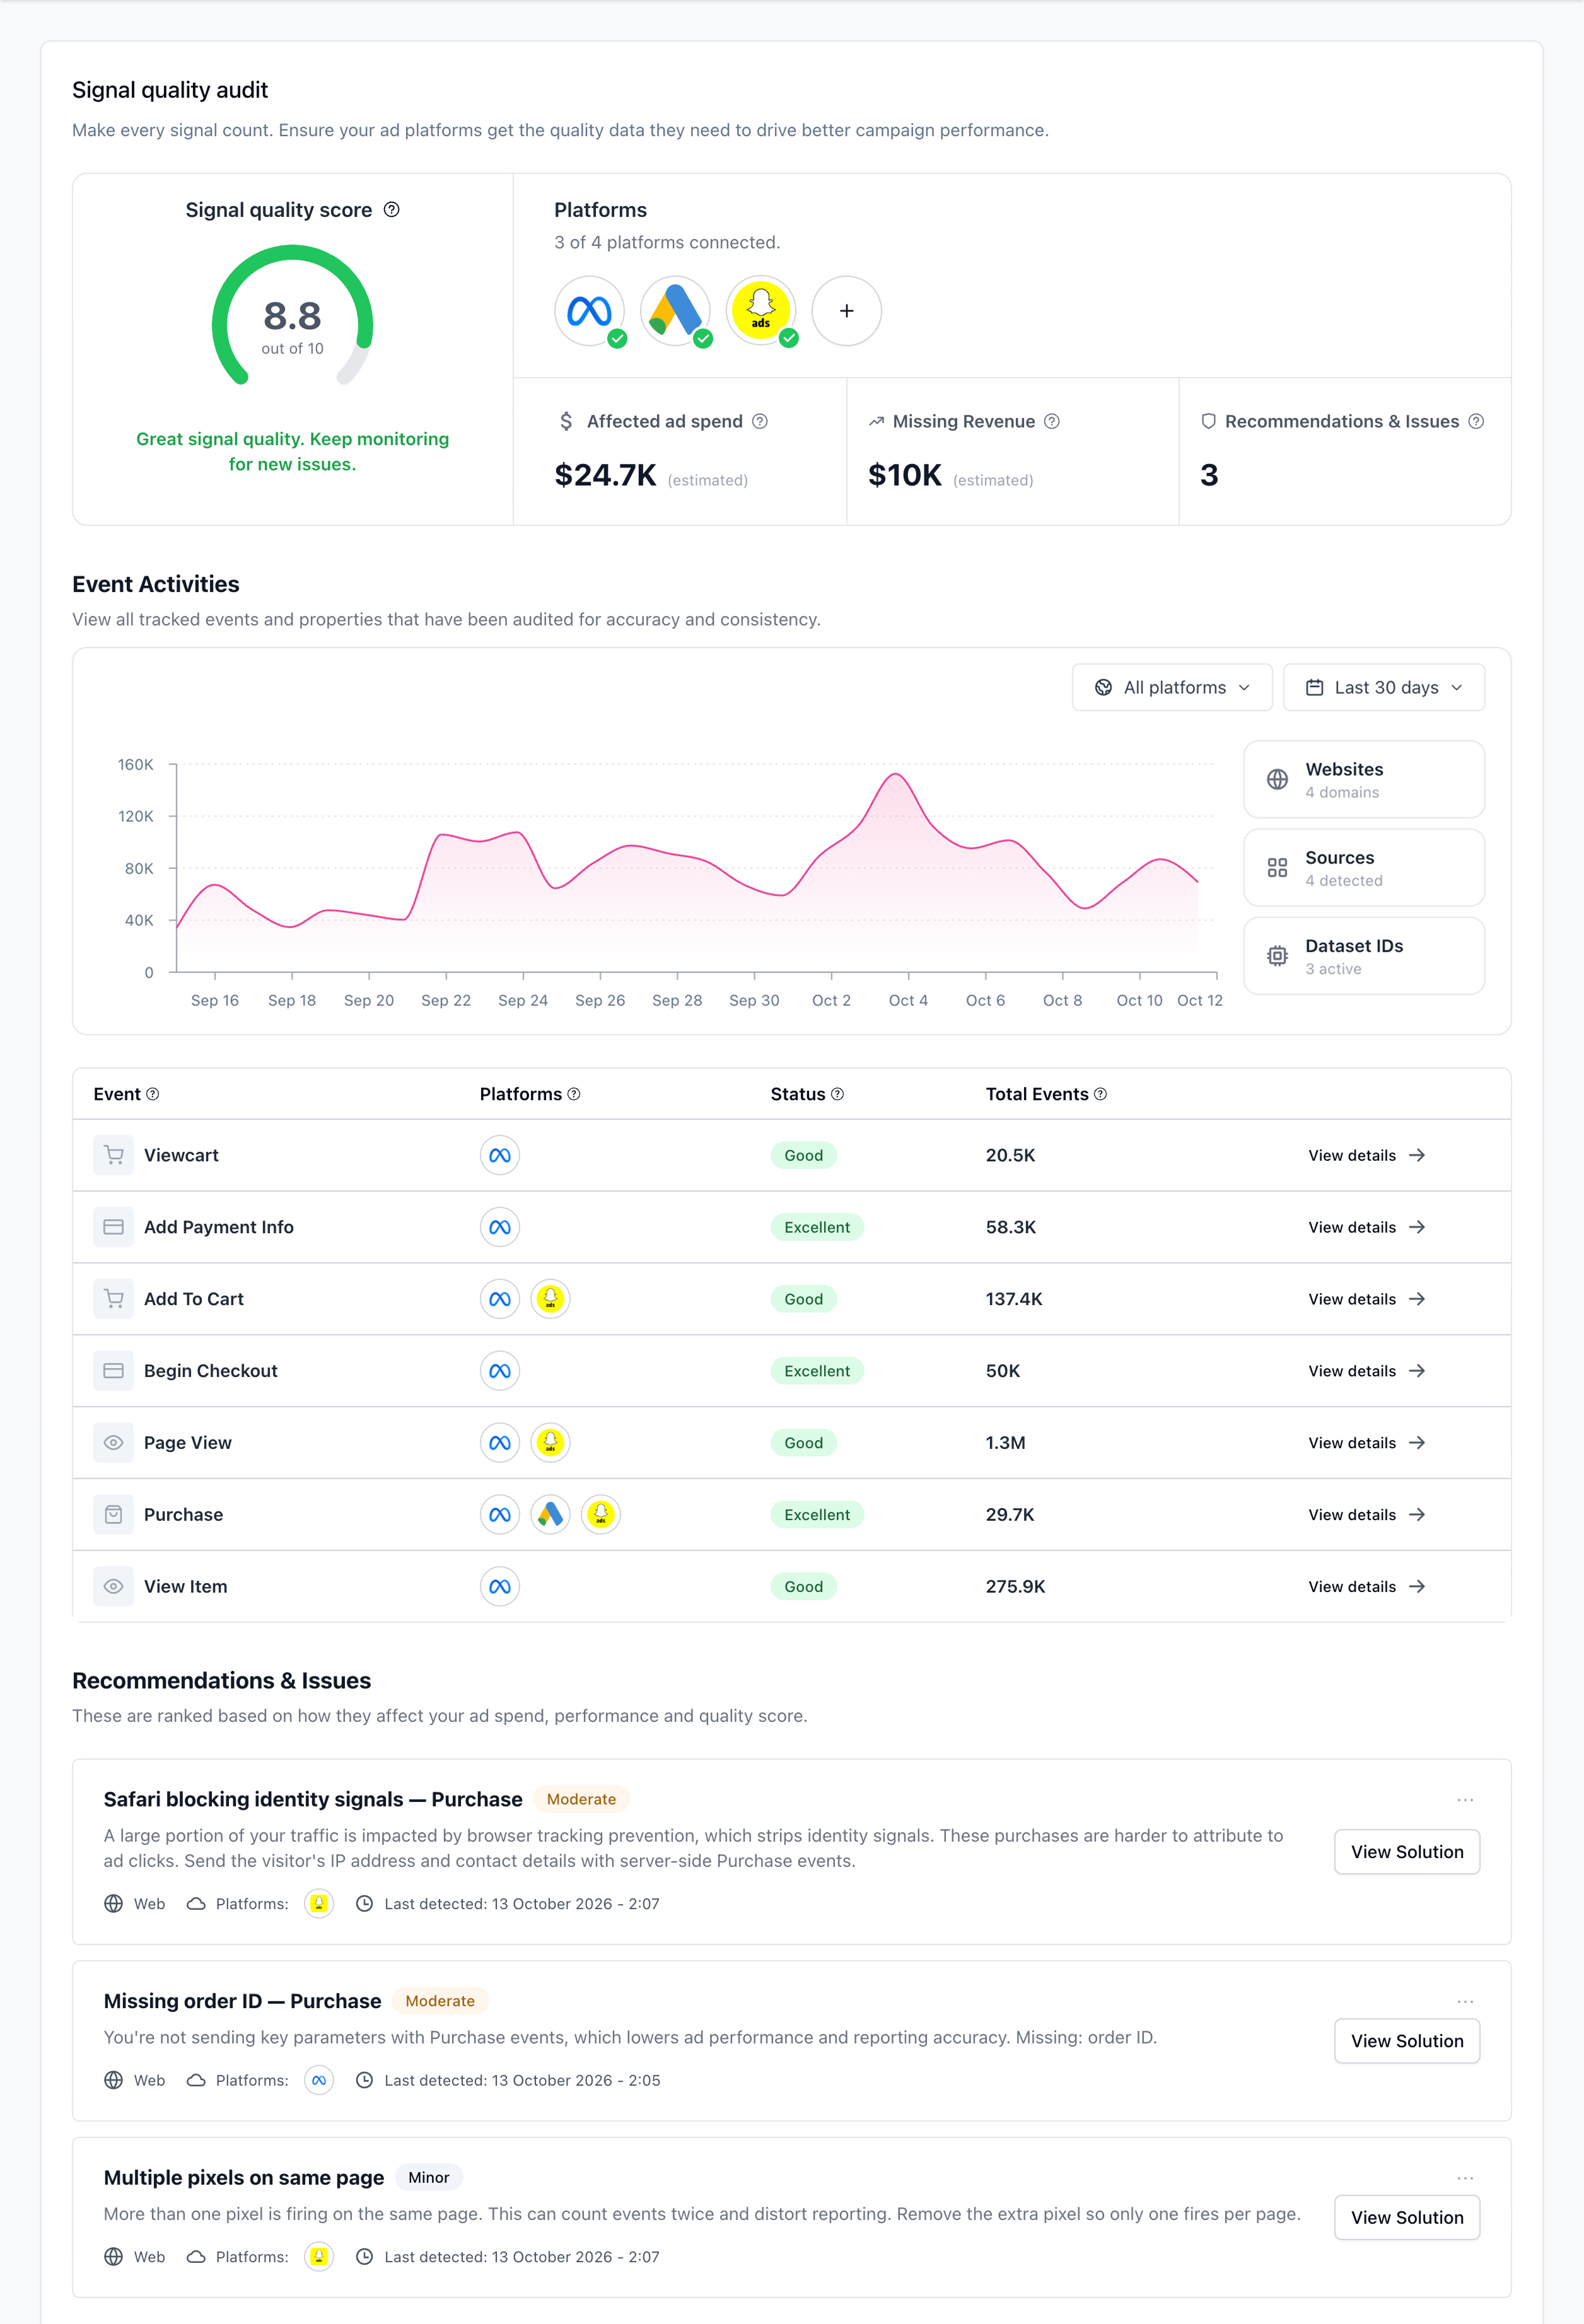
Task: Open the Signal quality score help icon
Action: click(392, 210)
